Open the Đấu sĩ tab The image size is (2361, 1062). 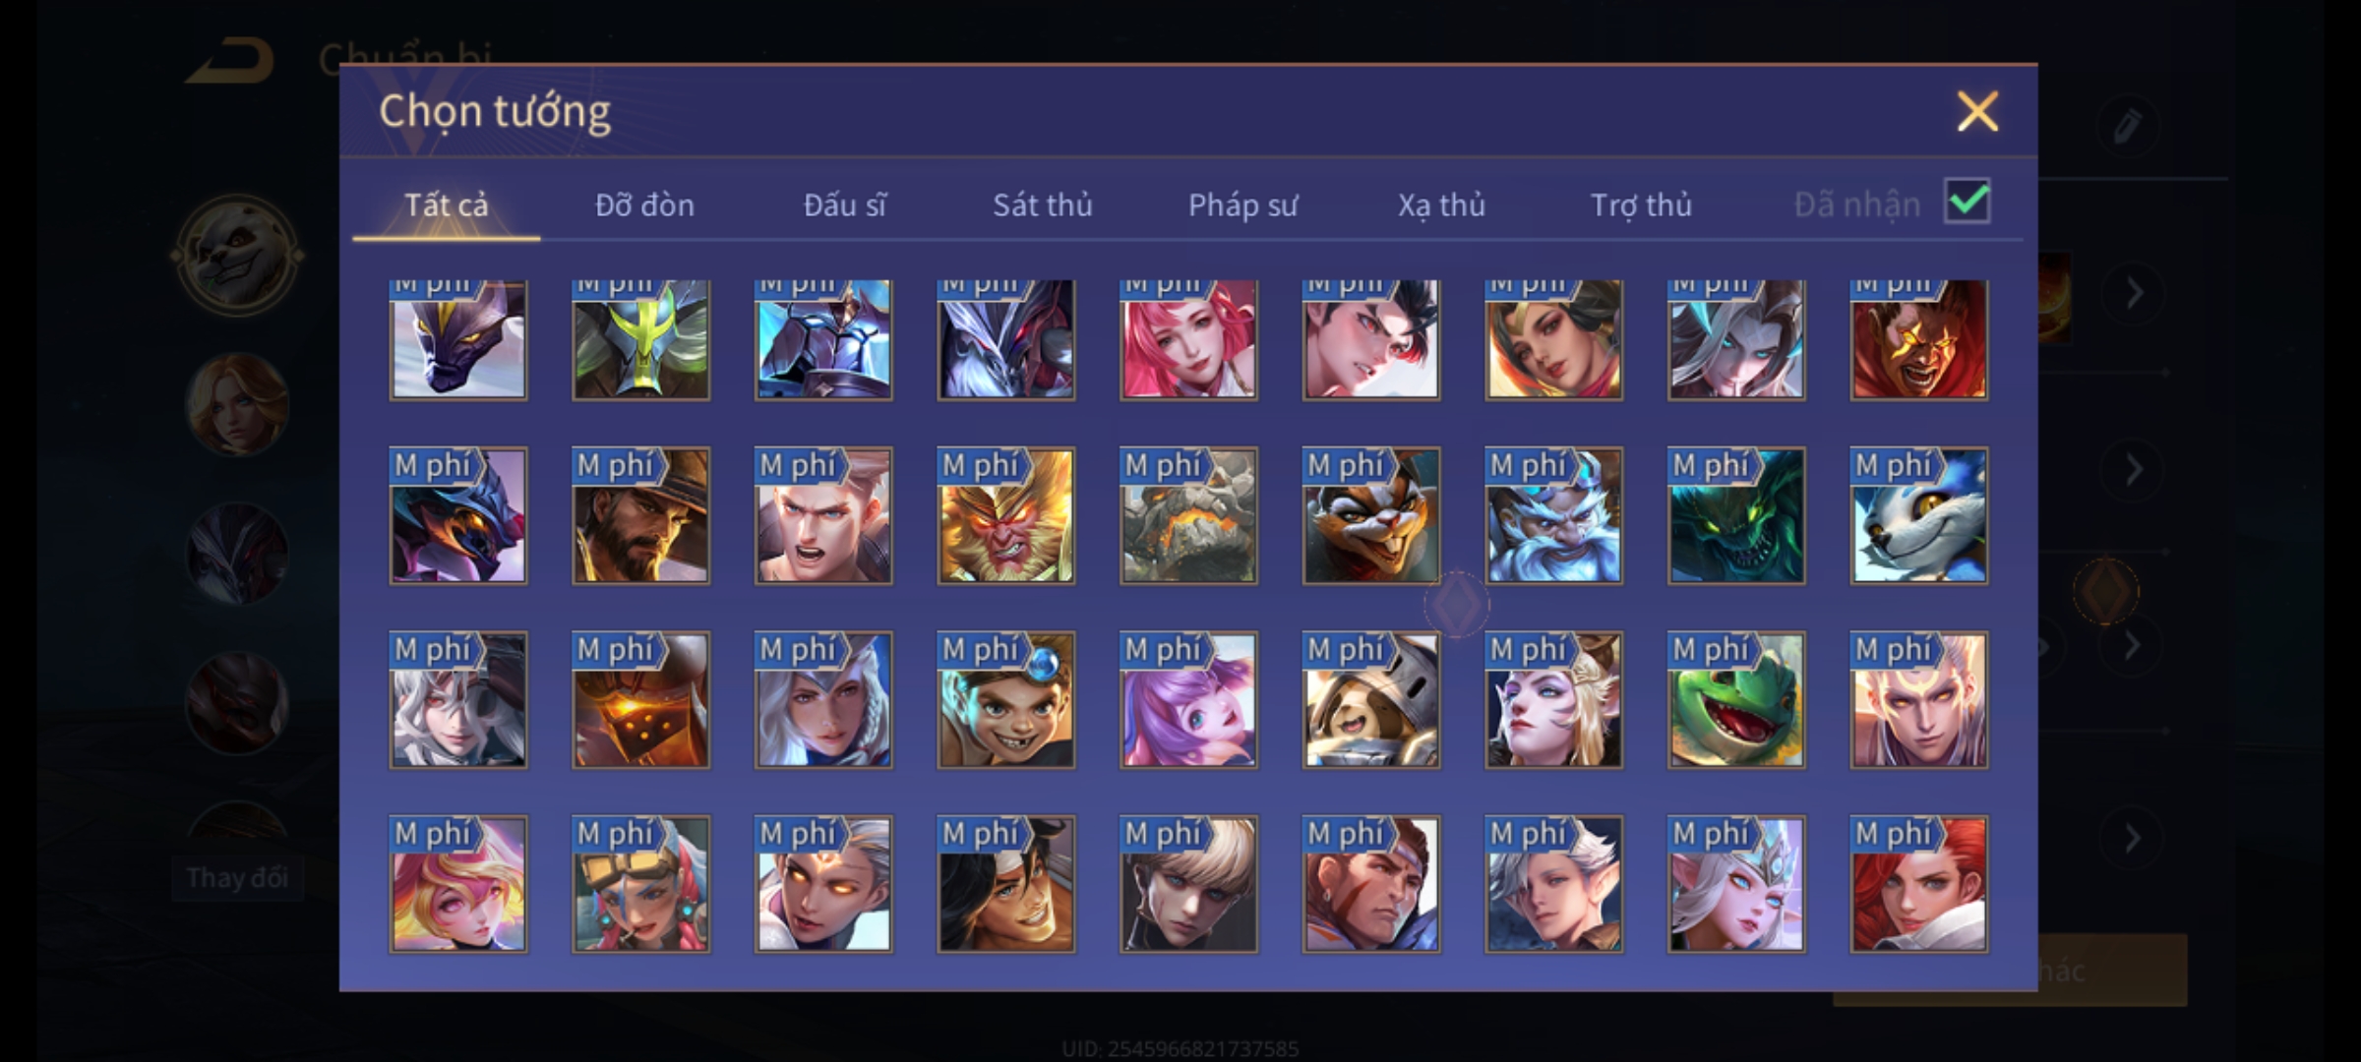(844, 205)
